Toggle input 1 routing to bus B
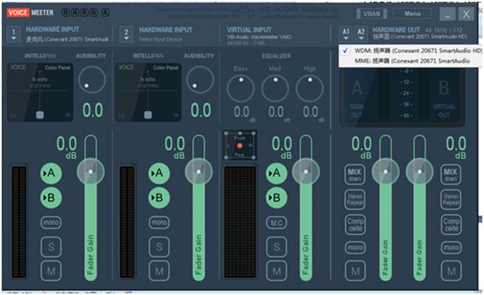 [x=51, y=198]
